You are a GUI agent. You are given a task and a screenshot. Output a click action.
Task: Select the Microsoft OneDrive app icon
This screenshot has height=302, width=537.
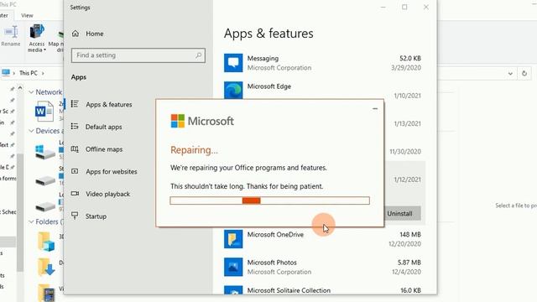(233, 238)
